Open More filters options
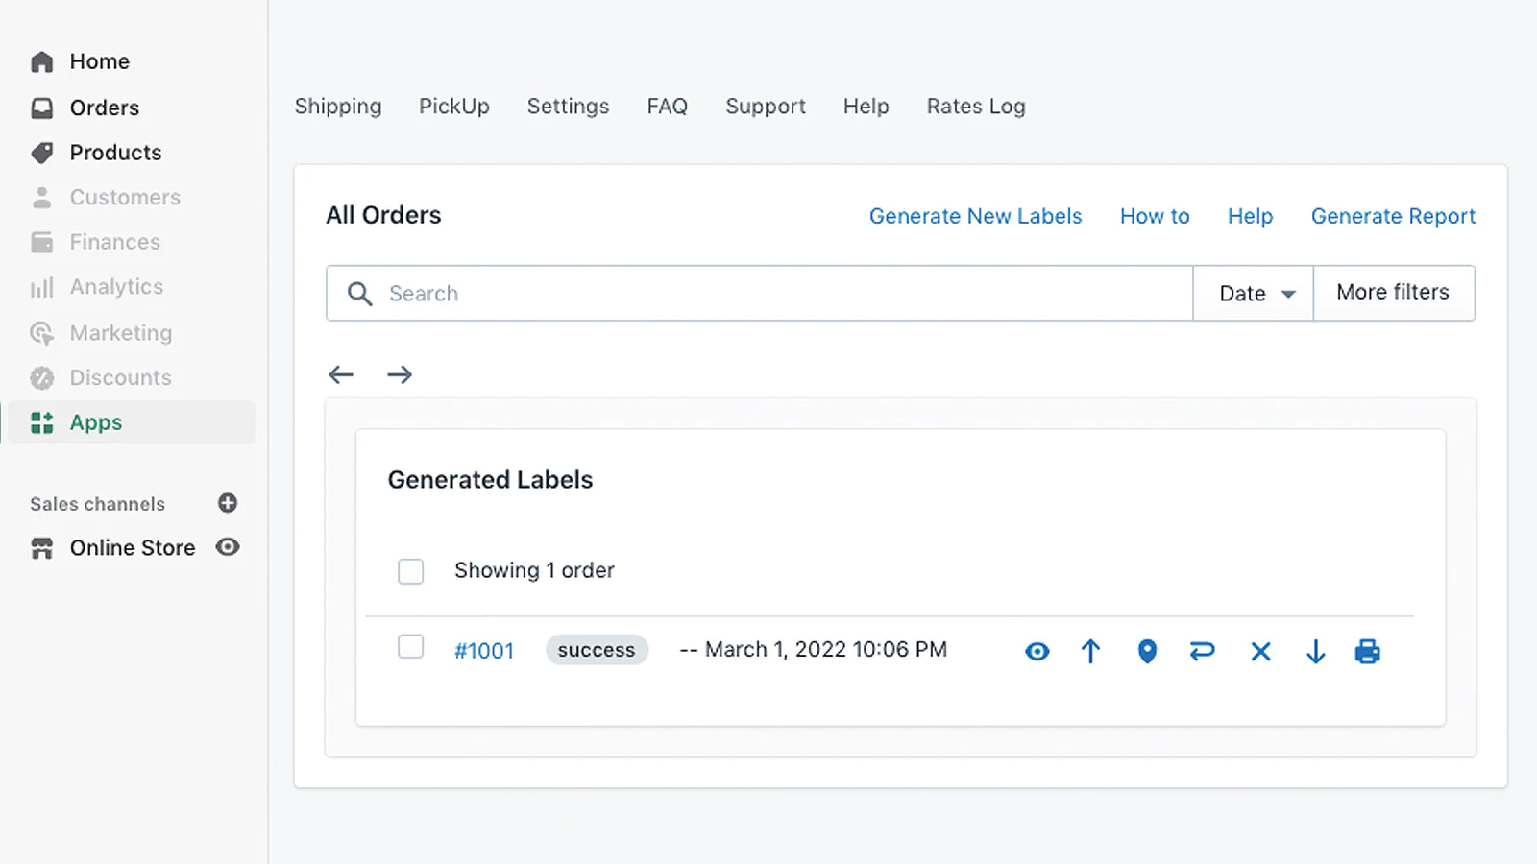 1393,293
